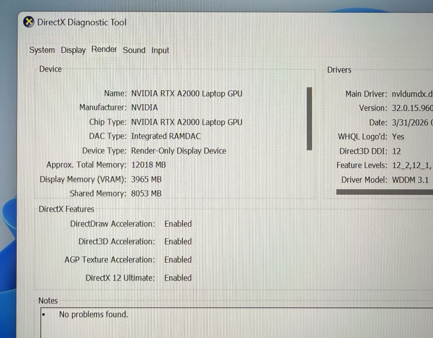The width and height of the screenshot is (433, 338).
Task: Click the Manufacturer value NVIDIA
Action: point(145,107)
